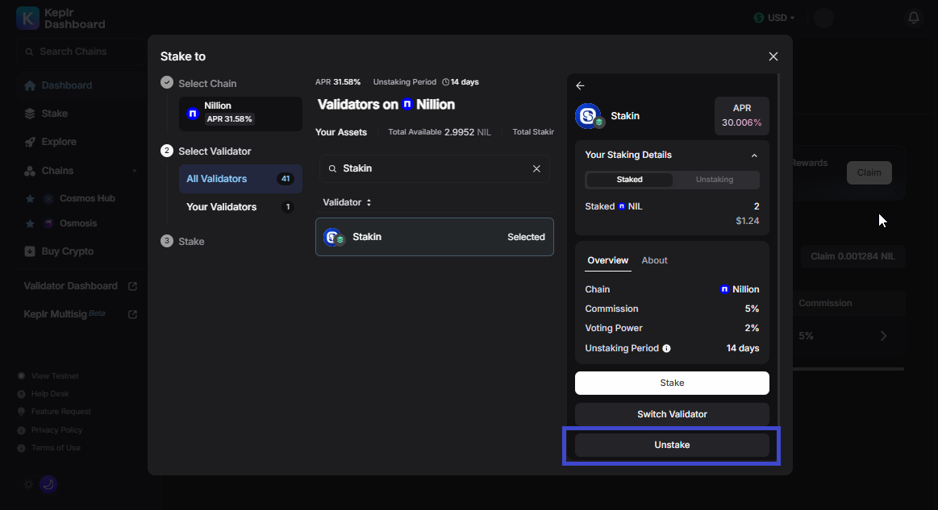938x510 pixels.
Task: Select the Unstaking toggle option
Action: pyautogui.click(x=715, y=180)
